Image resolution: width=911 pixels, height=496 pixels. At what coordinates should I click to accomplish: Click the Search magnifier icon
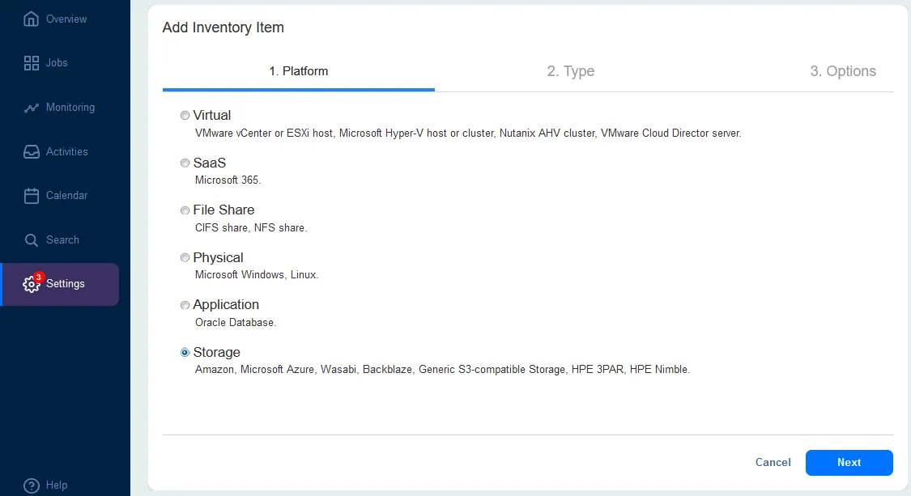[x=30, y=240]
